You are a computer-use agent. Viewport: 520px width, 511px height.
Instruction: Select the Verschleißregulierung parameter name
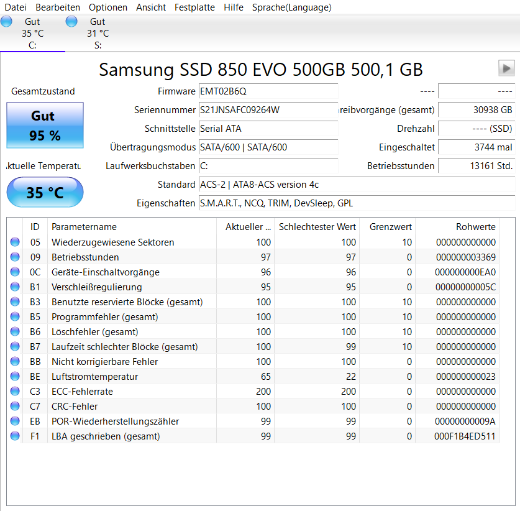97,287
